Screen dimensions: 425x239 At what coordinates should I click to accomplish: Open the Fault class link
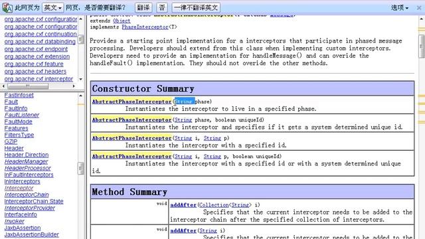coord(11,102)
